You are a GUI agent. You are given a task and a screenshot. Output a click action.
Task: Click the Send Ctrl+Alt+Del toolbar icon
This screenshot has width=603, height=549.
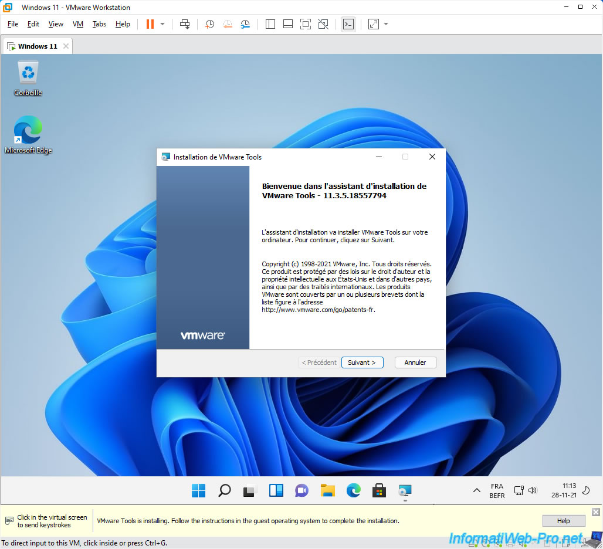pos(185,24)
